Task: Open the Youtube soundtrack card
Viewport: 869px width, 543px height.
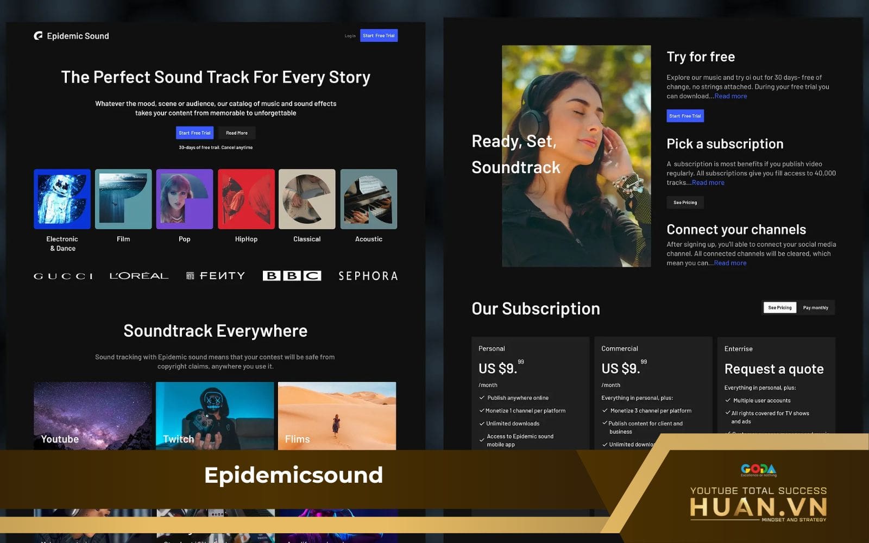Action: pos(93,416)
